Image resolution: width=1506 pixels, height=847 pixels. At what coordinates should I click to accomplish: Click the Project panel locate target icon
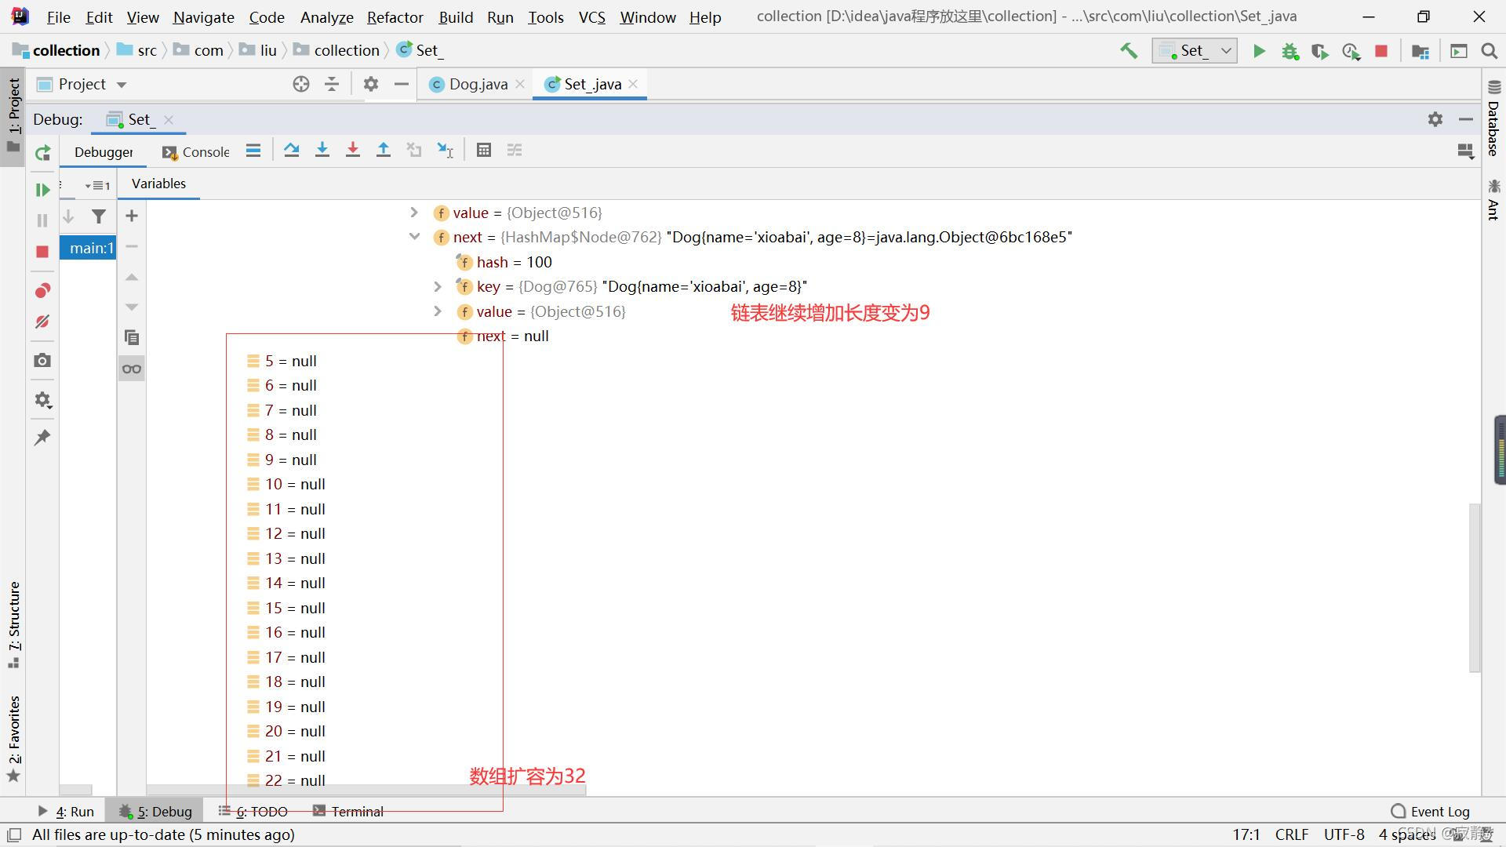(x=300, y=84)
